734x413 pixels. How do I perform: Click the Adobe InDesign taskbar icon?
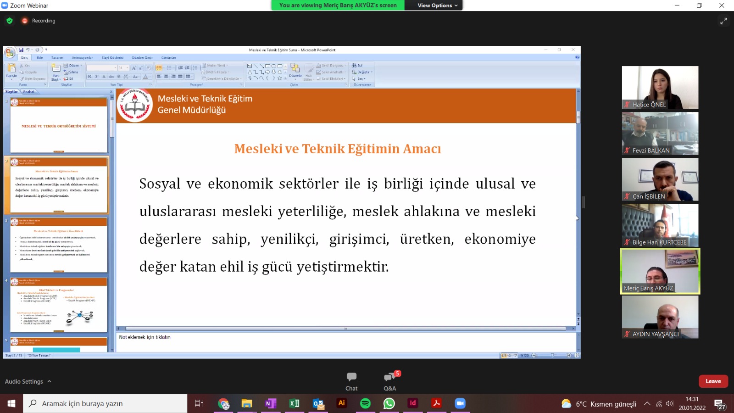coord(413,403)
